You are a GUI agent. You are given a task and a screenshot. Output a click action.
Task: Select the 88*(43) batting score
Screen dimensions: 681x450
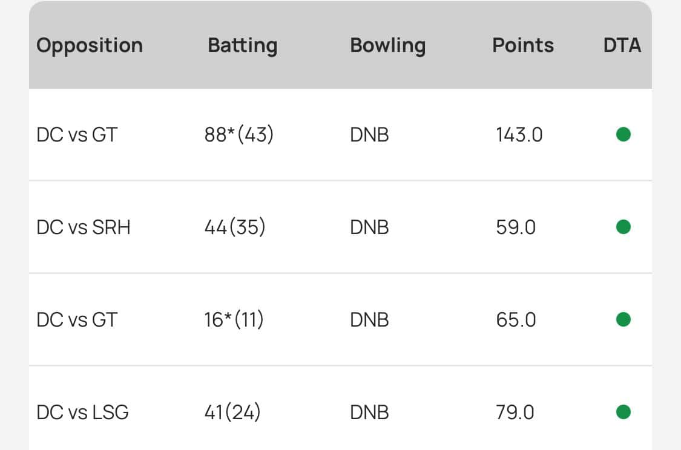[x=239, y=135]
